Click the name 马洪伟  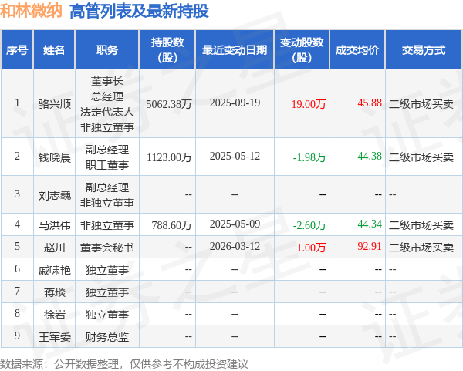(x=55, y=225)
